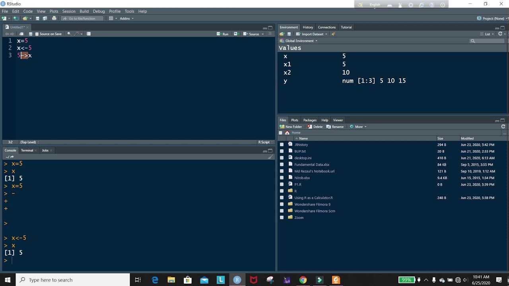Image resolution: width=509 pixels, height=286 pixels.
Task: Open the Source button dropdown arrow
Action: 263,34
